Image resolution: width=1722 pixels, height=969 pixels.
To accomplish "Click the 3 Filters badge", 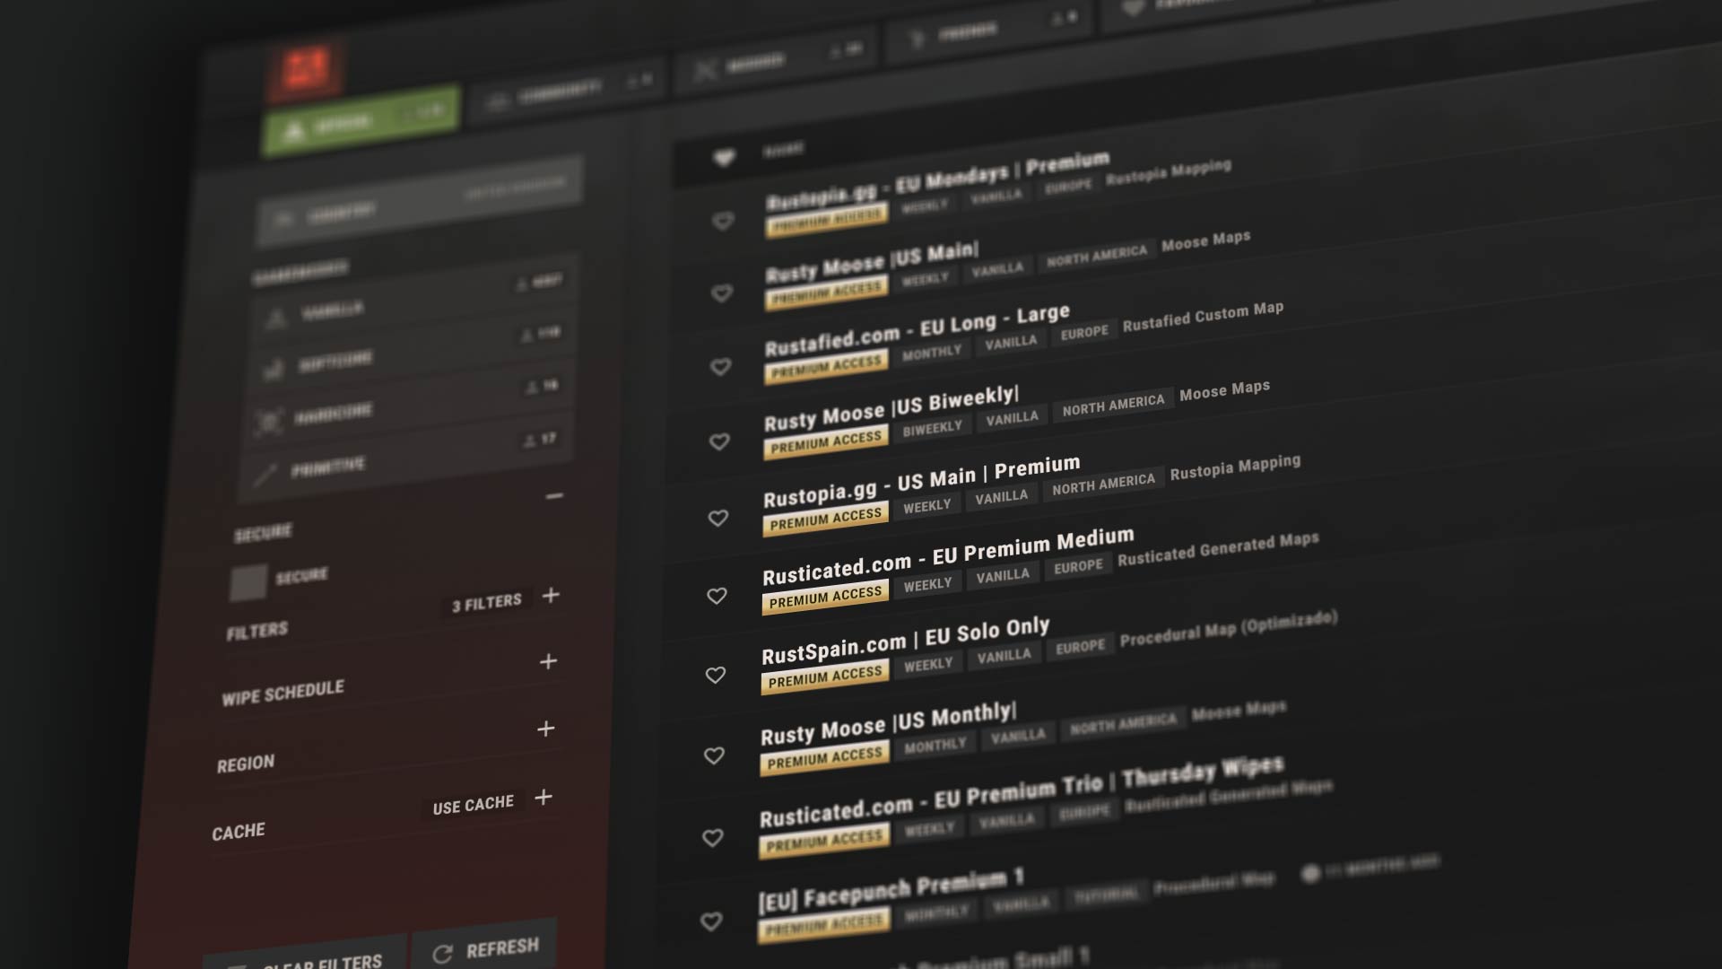I will 487,602.
